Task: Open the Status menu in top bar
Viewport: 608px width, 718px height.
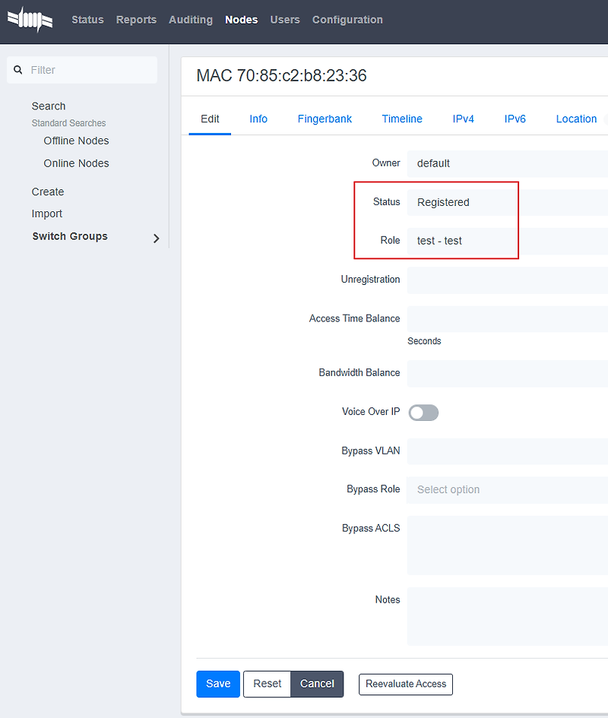Action: (x=87, y=20)
